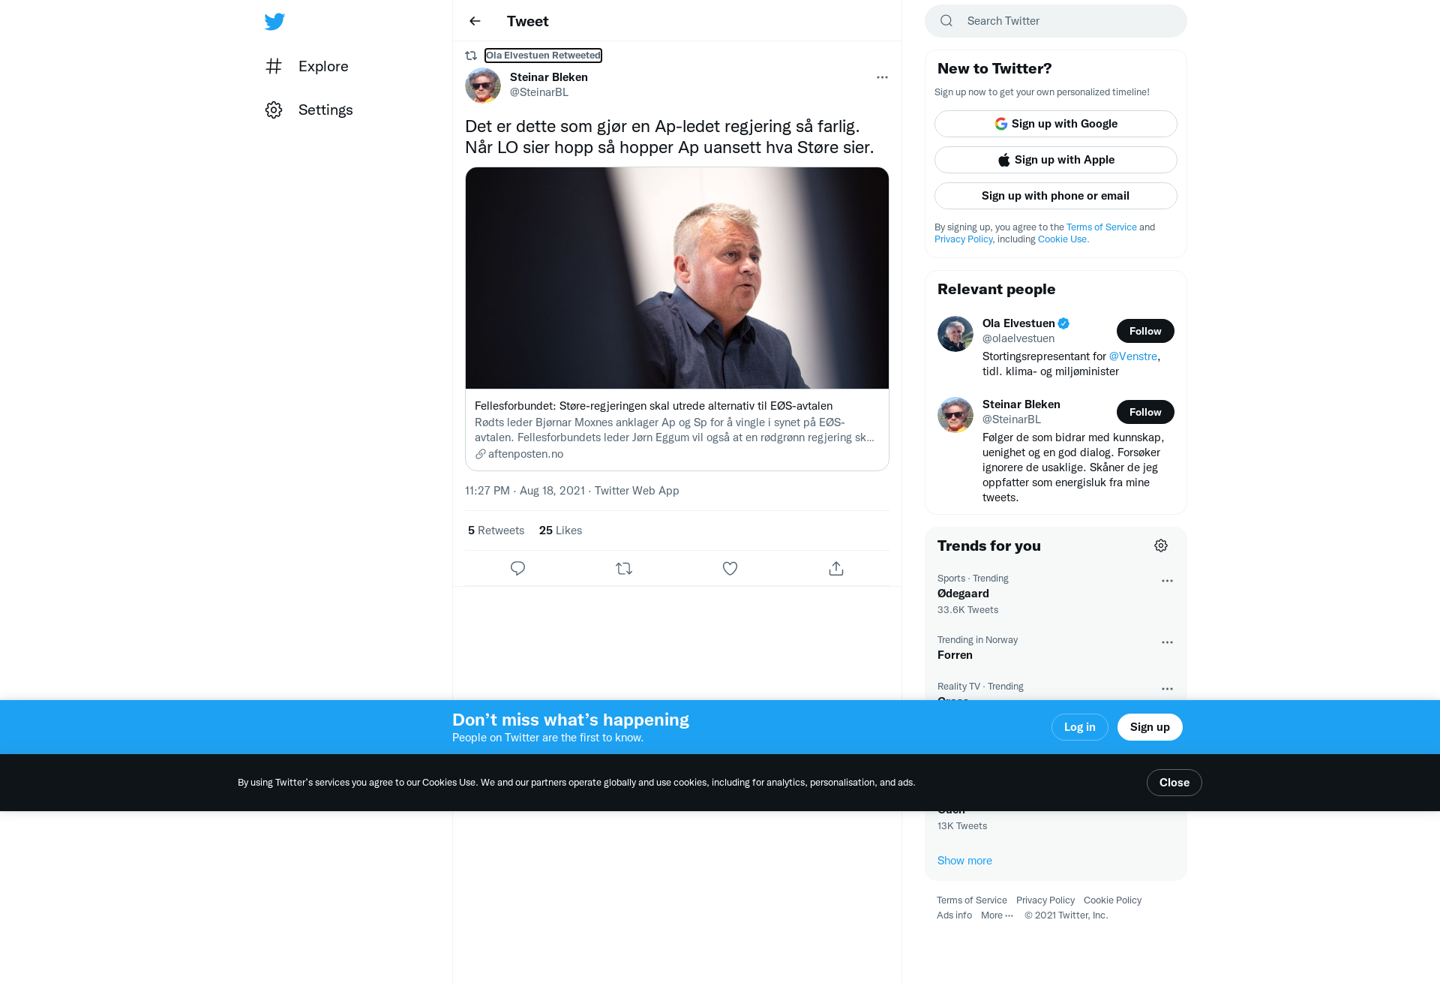Viewport: 1440px width, 983px height.
Task: View the 5 Retweets list
Action: 496,531
